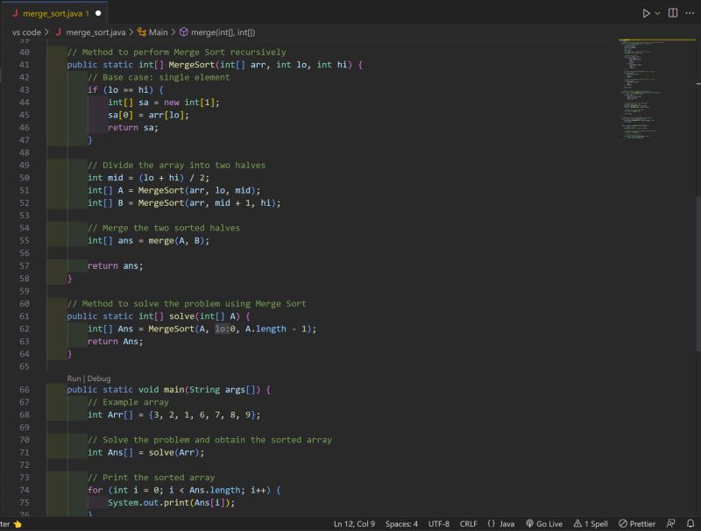This screenshot has width=701, height=531.
Task: Click 'int[] ans = merge(A, B);' line
Action: point(148,241)
